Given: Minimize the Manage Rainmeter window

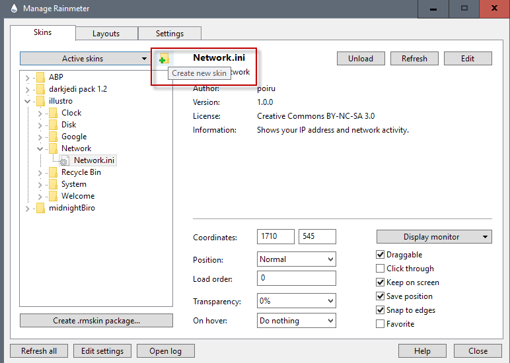Looking at the screenshot, I should point(433,9).
